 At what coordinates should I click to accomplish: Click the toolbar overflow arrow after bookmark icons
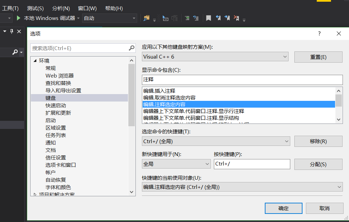point(244,20)
